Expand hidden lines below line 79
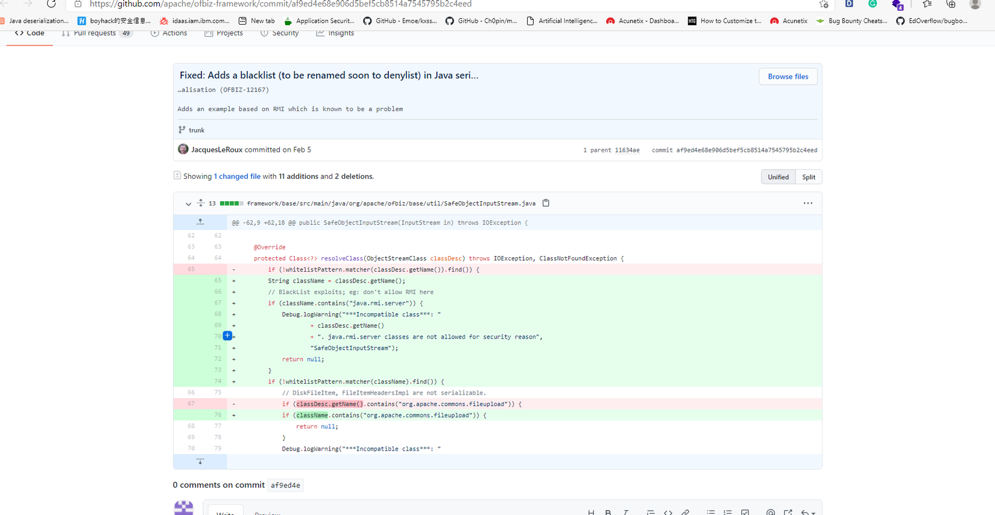The image size is (995, 515). point(200,461)
